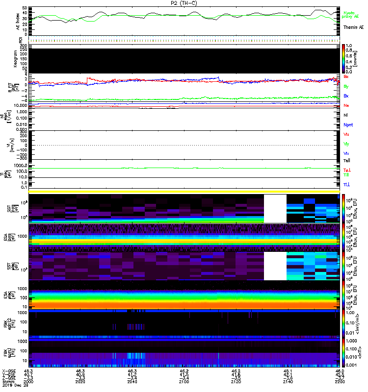Select the blue Bx legend label

(x=346, y=96)
